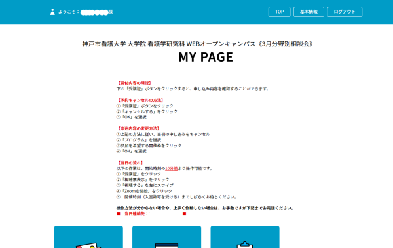Click the user silhouette icon in the header

coord(52,12)
